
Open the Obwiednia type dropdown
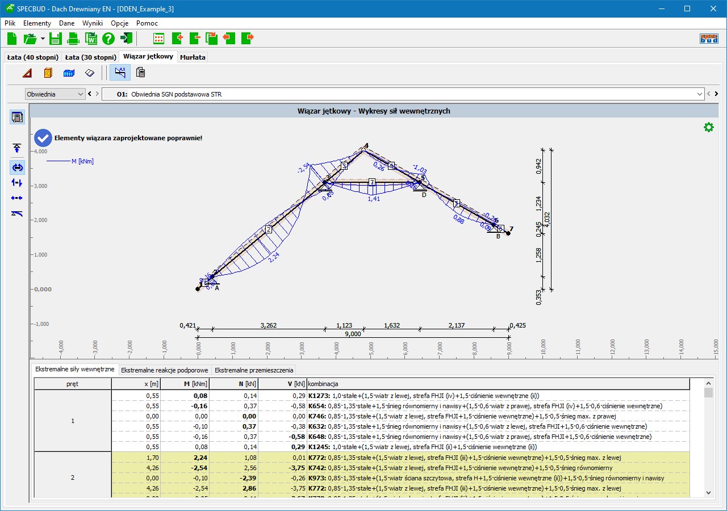tap(55, 94)
